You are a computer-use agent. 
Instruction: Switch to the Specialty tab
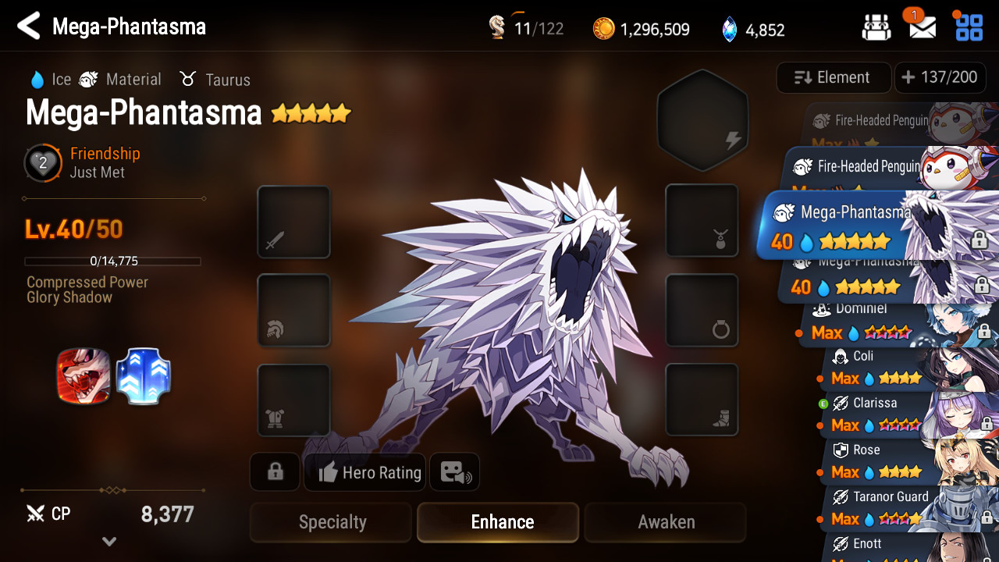(x=331, y=522)
